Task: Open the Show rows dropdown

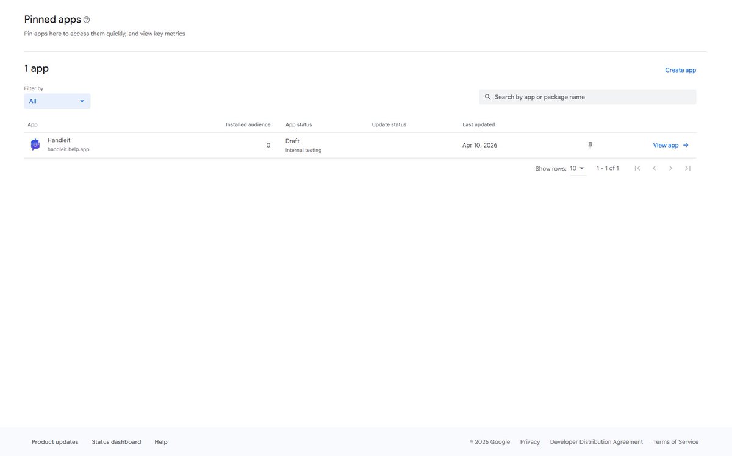Action: point(578,168)
